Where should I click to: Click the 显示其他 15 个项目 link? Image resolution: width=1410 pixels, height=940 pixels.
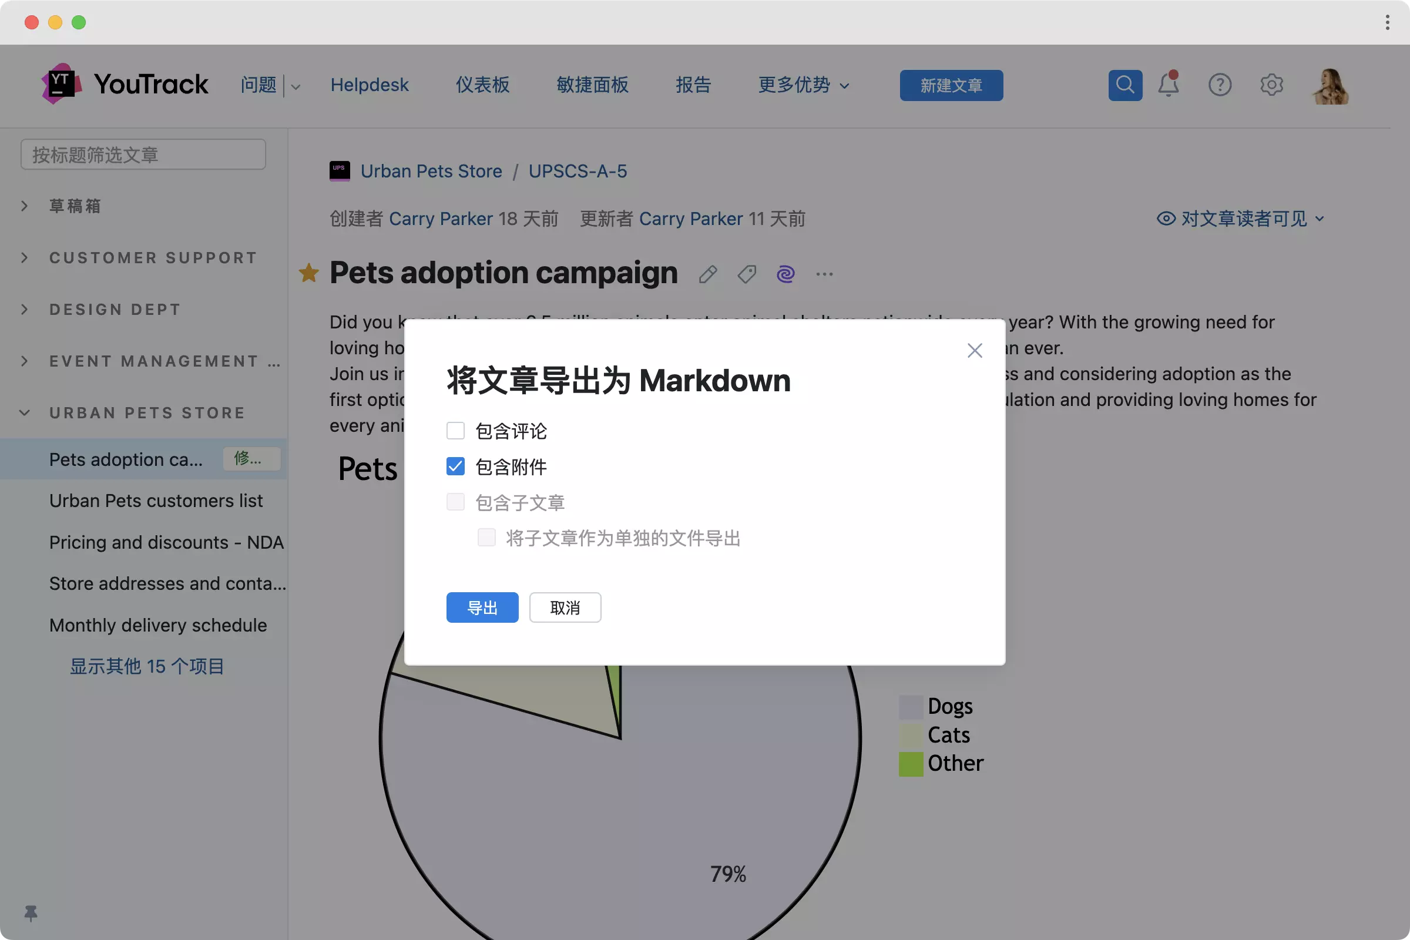pyautogui.click(x=147, y=666)
